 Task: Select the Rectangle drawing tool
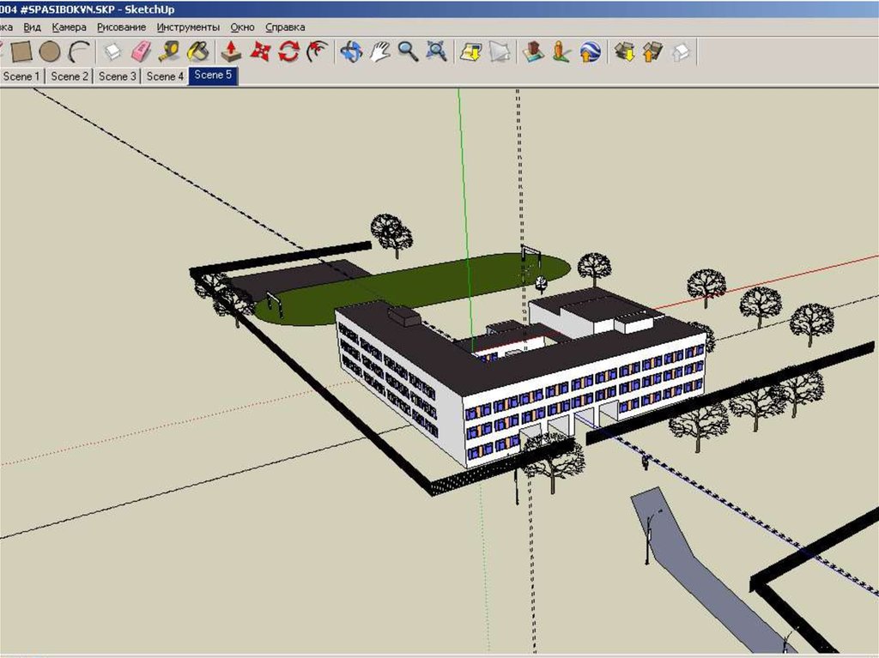(21, 51)
